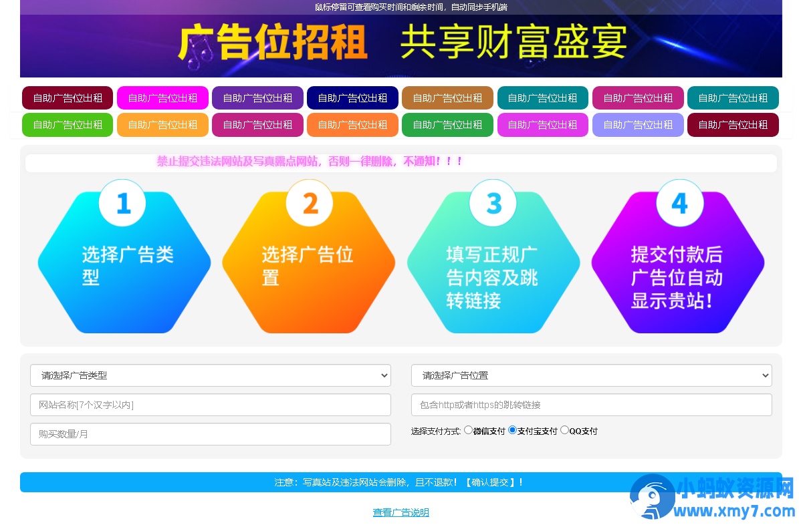Focus the 网站名称 input field
Viewport: 799px width, 531px height.
click(x=210, y=405)
